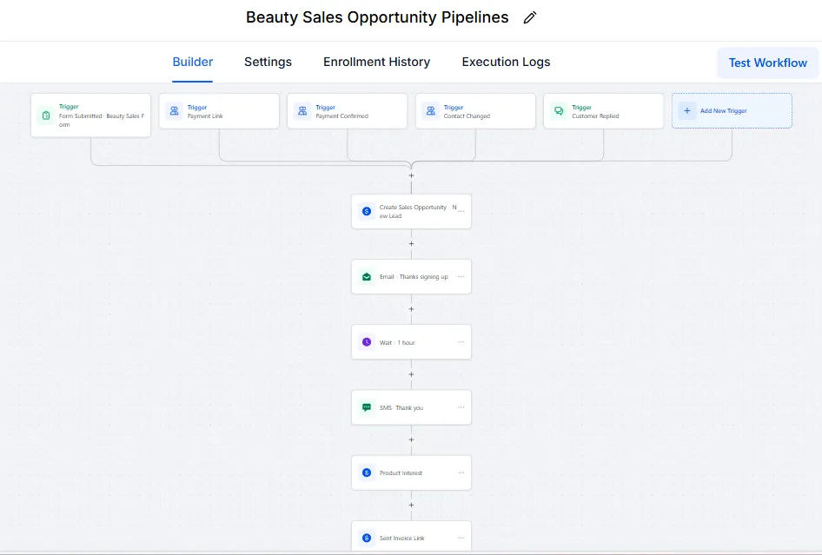The height and width of the screenshot is (555, 822).
Task: Click the Beauty Sales Opportunity Pipelines title
Action: point(377,17)
